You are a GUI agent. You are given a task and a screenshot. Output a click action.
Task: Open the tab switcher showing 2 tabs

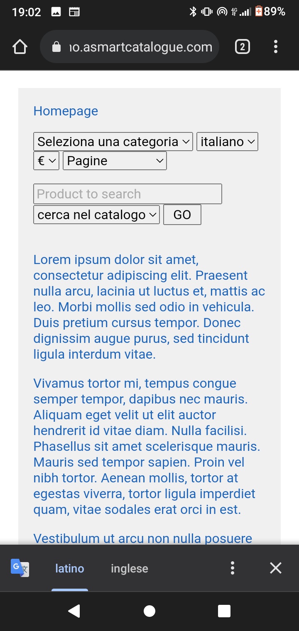(x=243, y=47)
